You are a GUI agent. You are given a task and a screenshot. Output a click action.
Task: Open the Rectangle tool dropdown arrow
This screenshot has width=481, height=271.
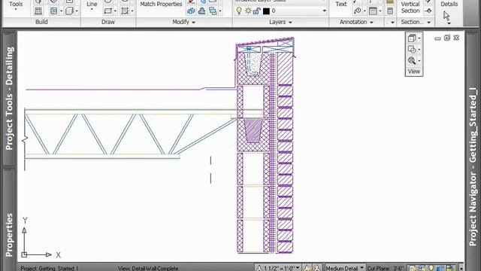tap(115, 11)
